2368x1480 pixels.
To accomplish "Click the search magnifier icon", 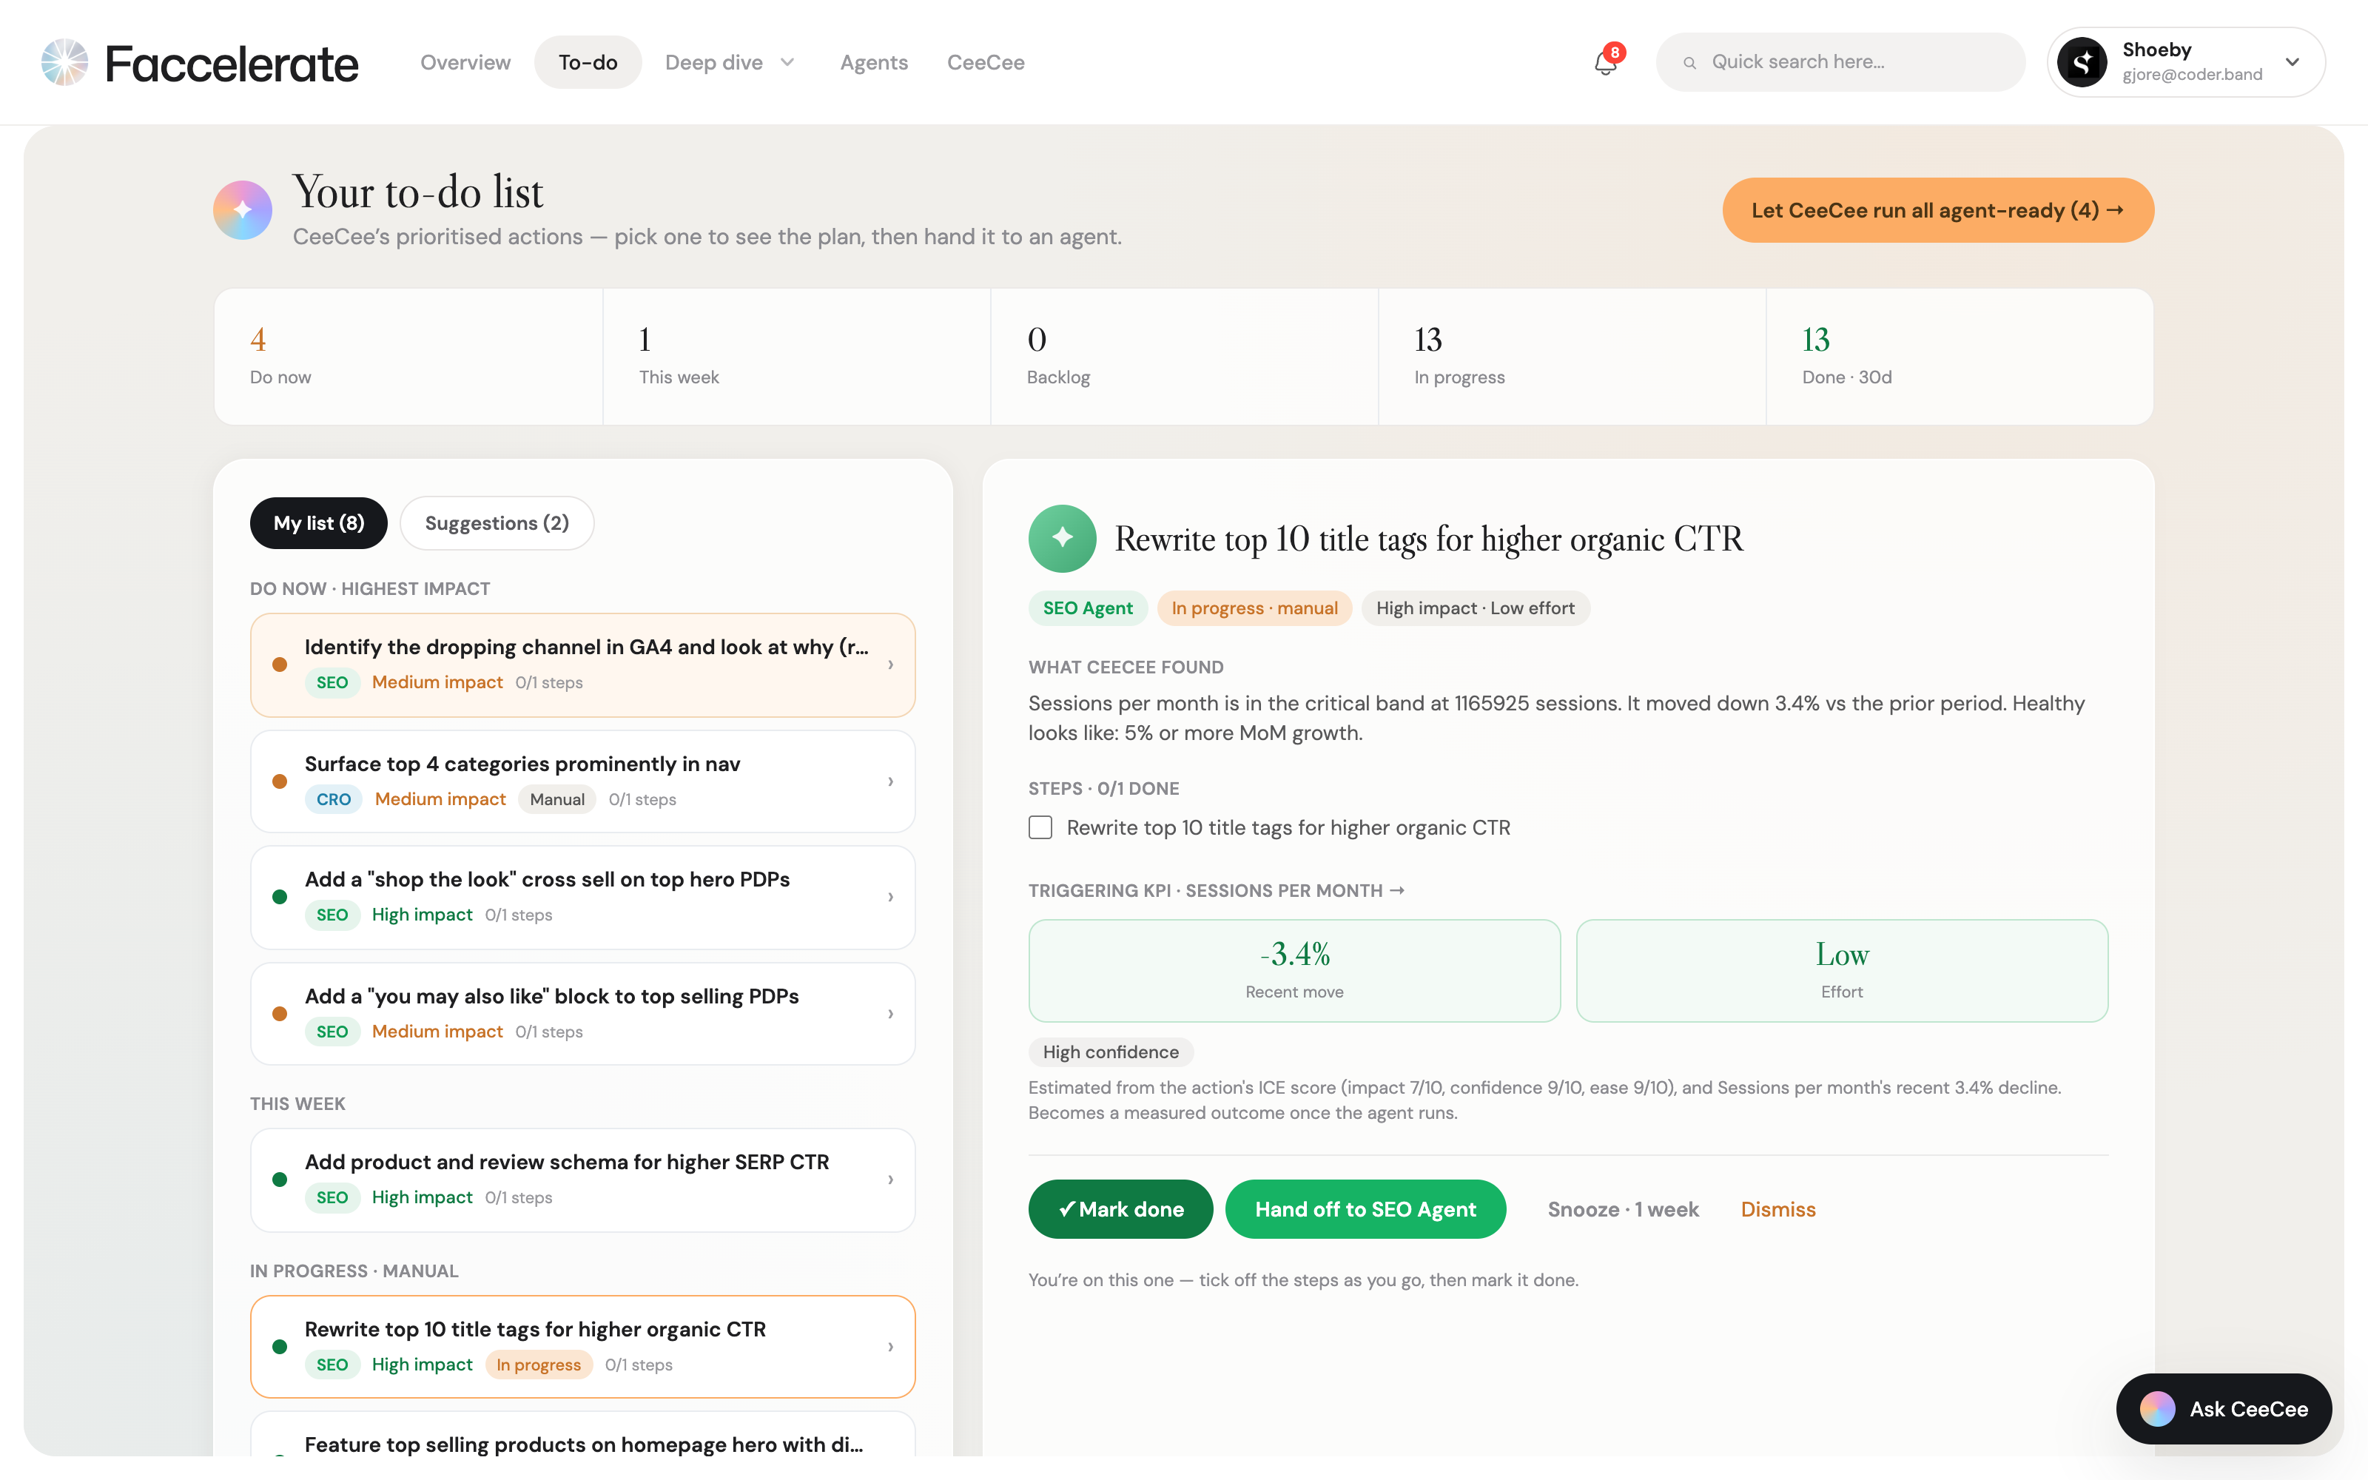I will pyautogui.click(x=1689, y=63).
